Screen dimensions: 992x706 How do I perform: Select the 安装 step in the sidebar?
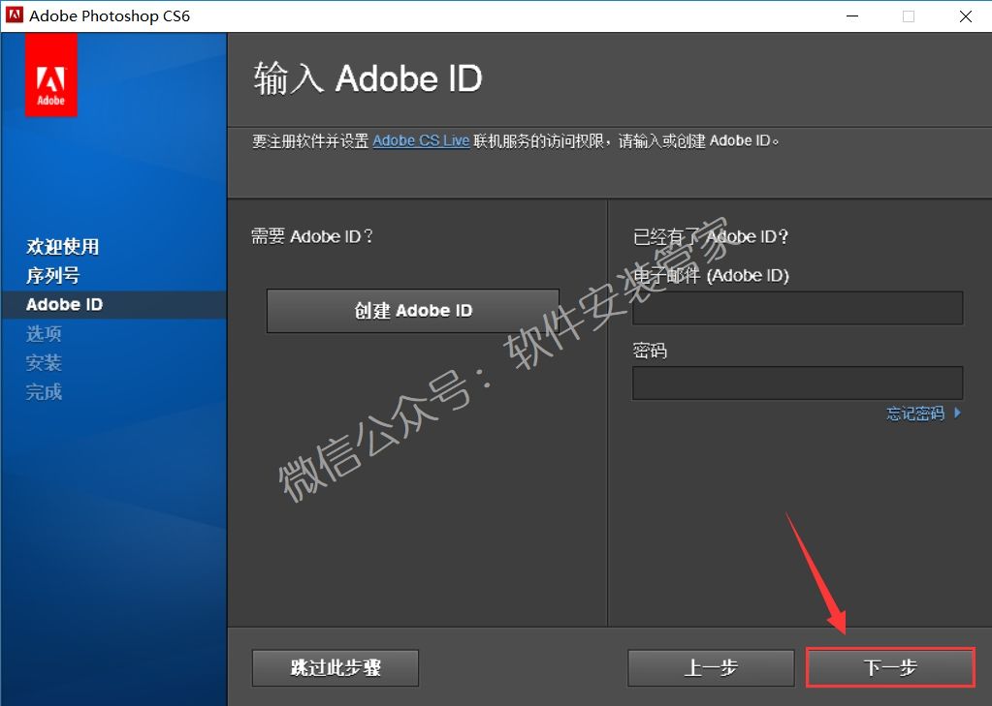tap(44, 363)
